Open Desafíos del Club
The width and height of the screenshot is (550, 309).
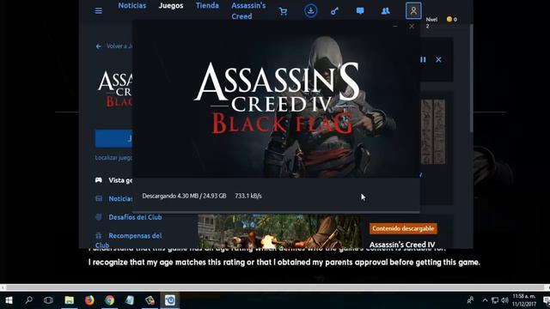[x=129, y=217]
